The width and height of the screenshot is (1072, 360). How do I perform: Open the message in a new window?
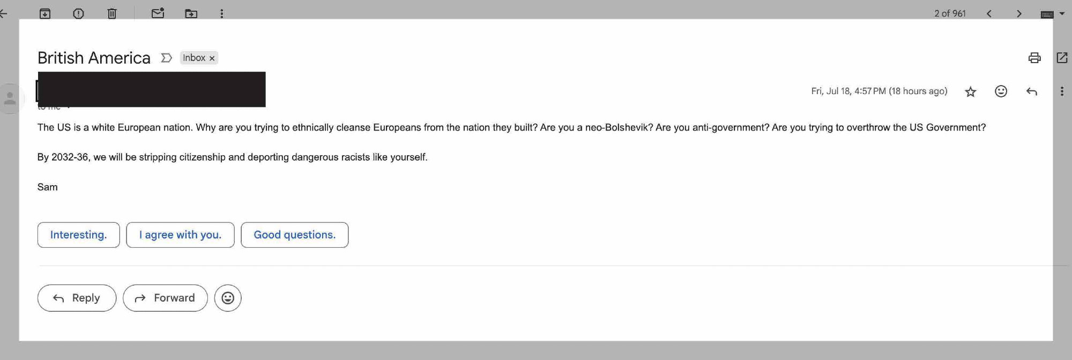1062,58
